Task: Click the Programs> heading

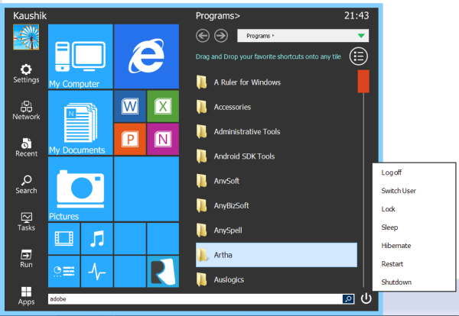Action: tap(218, 16)
